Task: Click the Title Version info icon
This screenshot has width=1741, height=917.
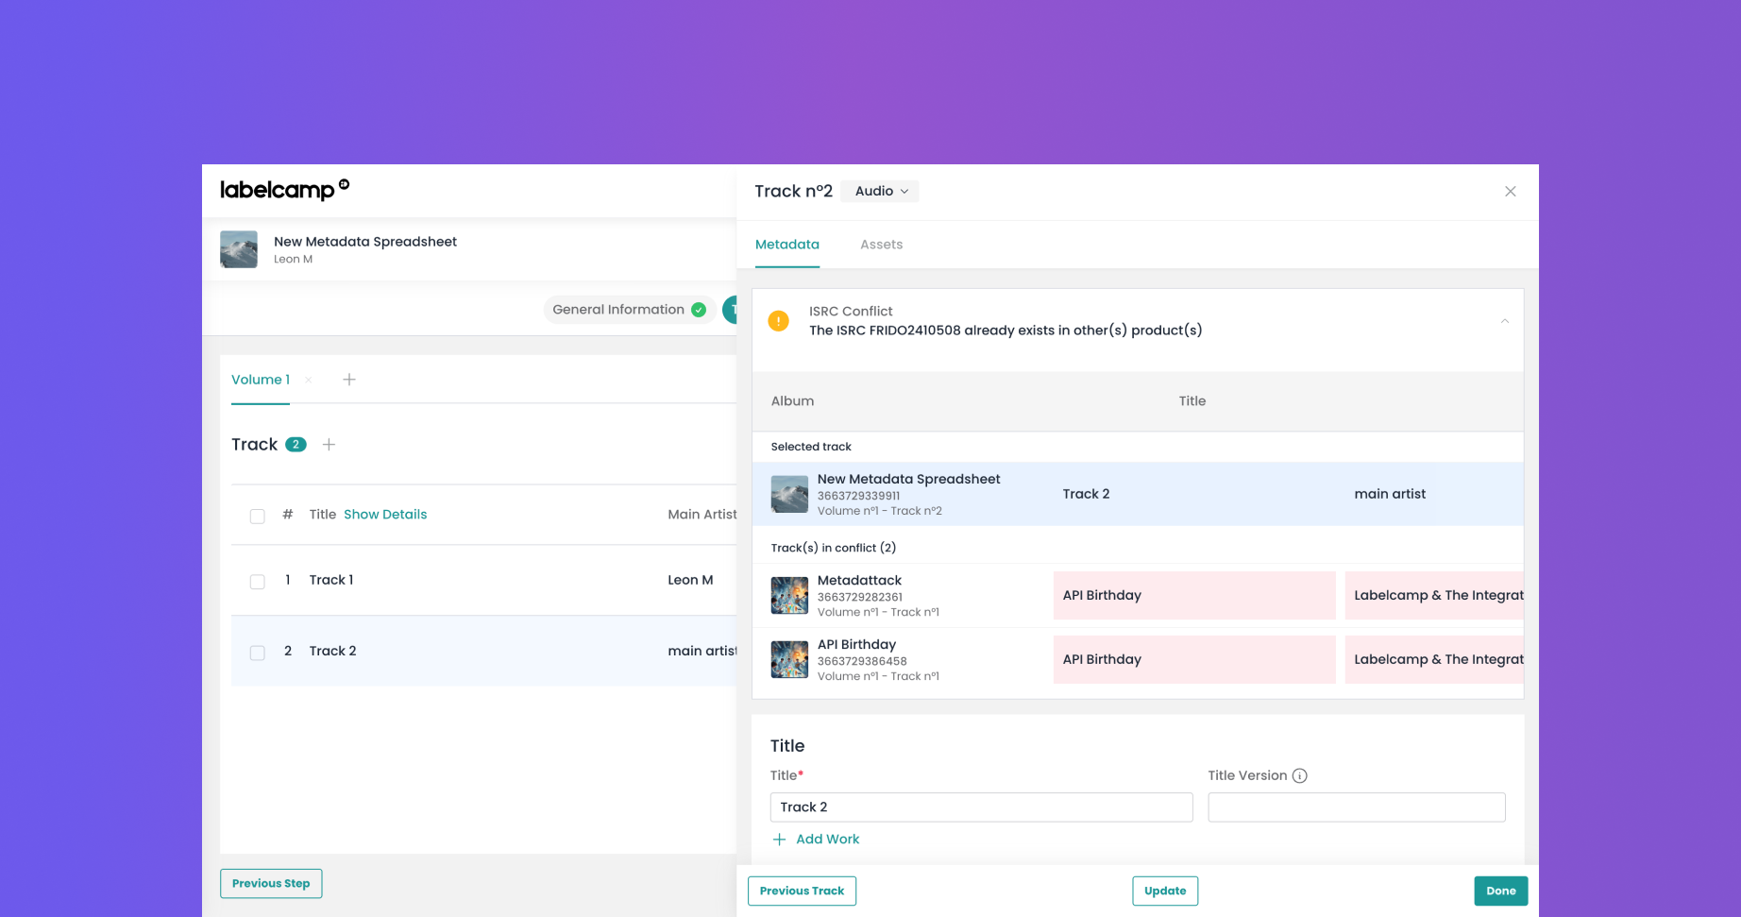Action: 1300,776
